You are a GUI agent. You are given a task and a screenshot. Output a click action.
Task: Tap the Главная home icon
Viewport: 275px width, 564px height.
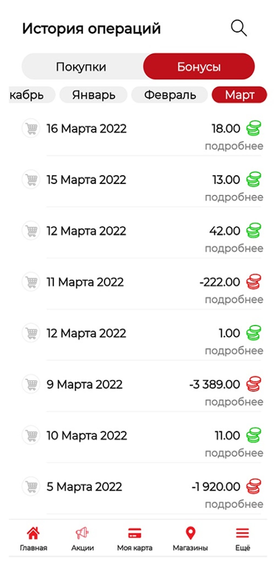[33, 533]
